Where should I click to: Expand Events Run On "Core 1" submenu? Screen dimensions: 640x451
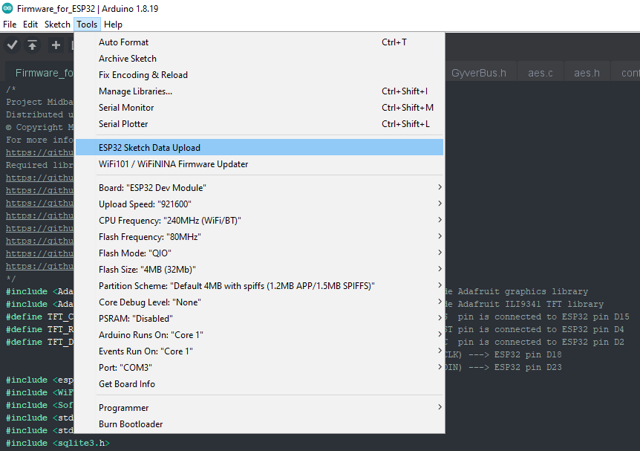[x=259, y=351]
